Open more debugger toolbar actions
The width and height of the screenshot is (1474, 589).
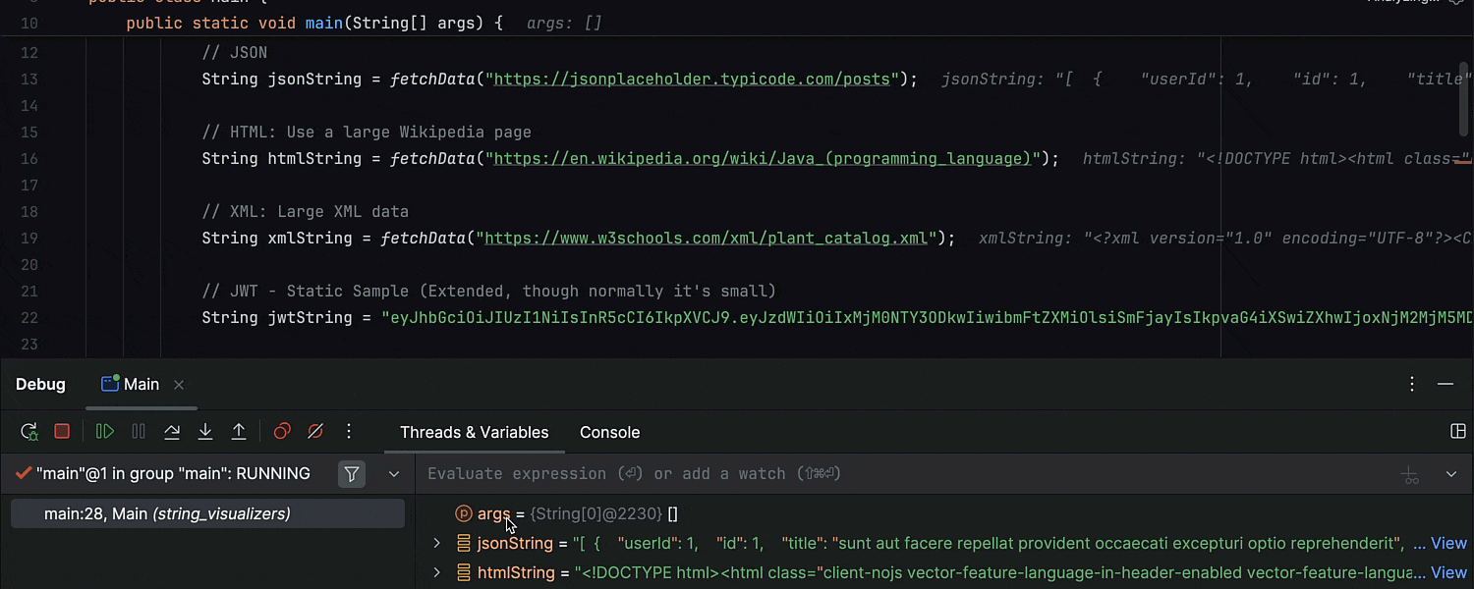[x=349, y=432]
